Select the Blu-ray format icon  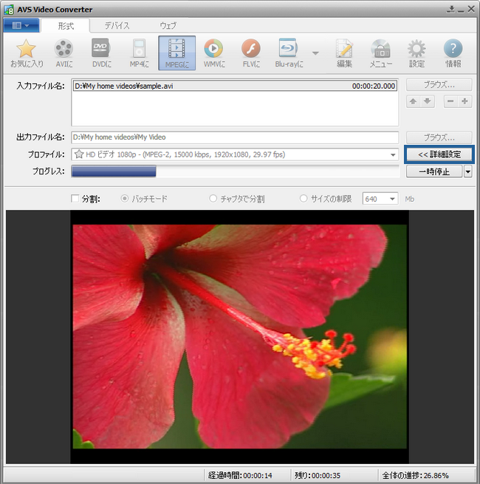pyautogui.click(x=288, y=53)
